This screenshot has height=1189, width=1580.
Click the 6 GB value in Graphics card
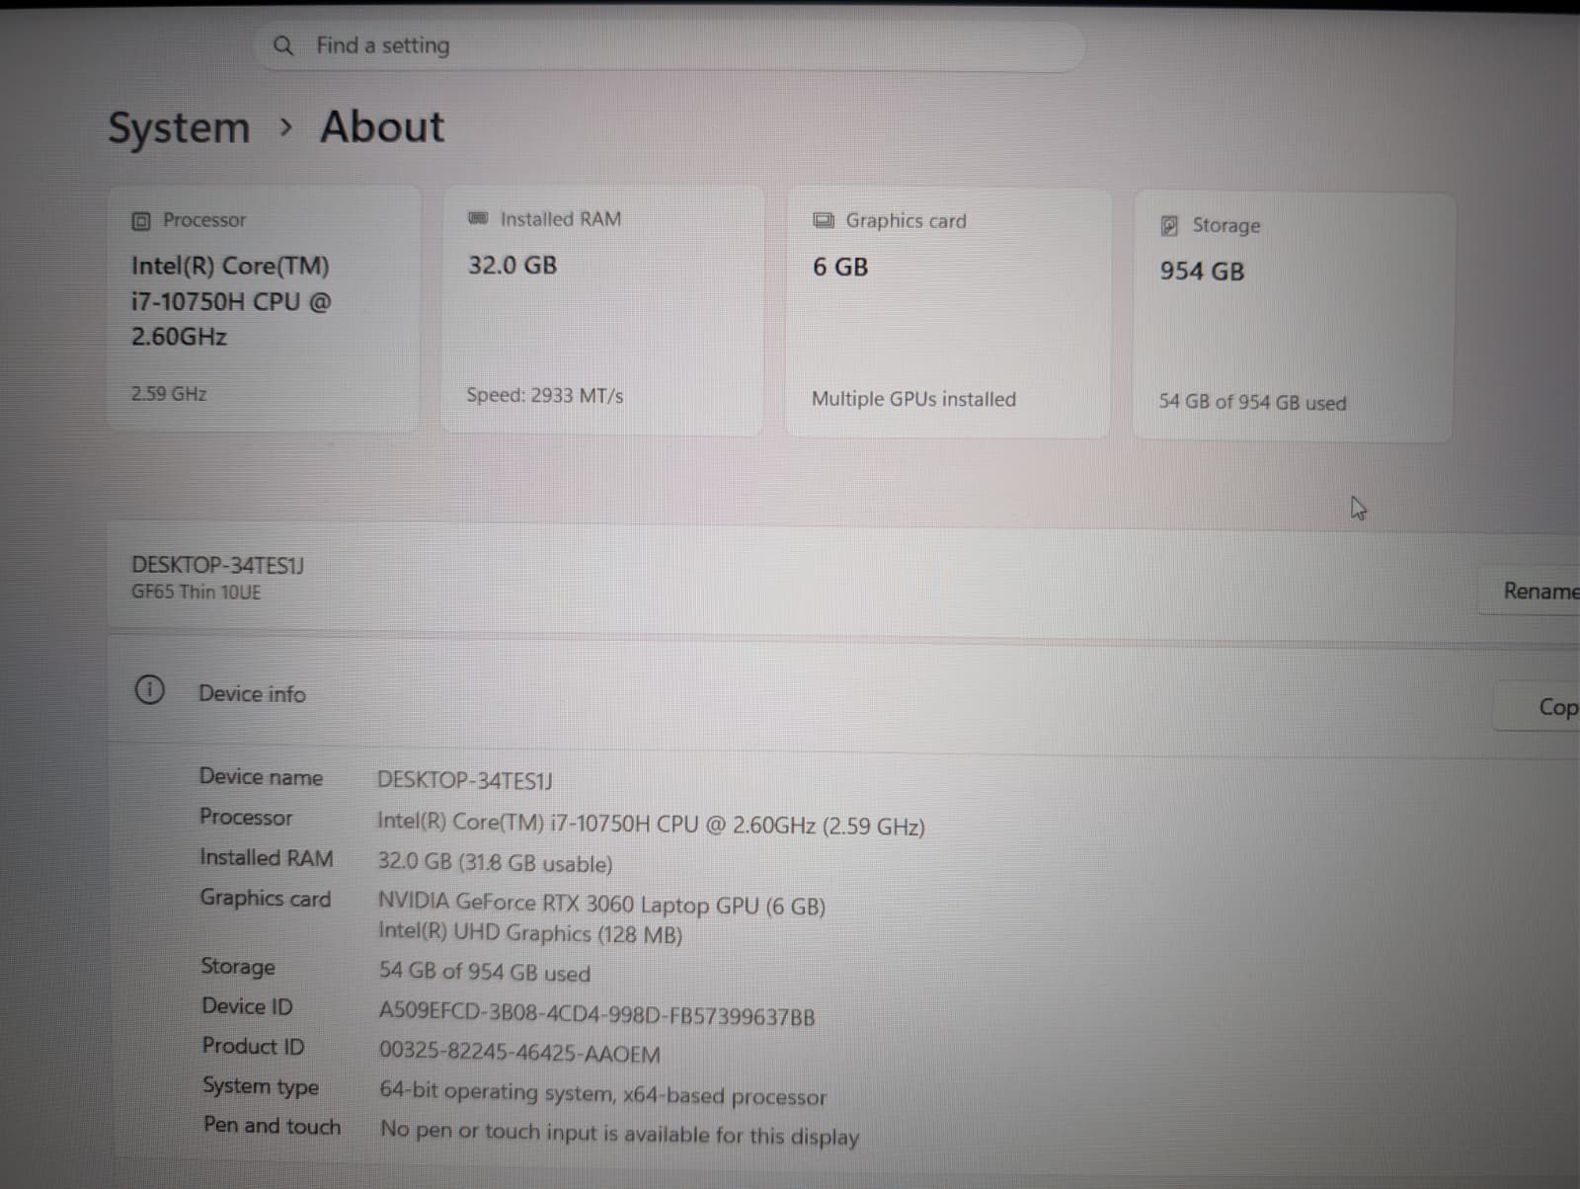pyautogui.click(x=840, y=268)
